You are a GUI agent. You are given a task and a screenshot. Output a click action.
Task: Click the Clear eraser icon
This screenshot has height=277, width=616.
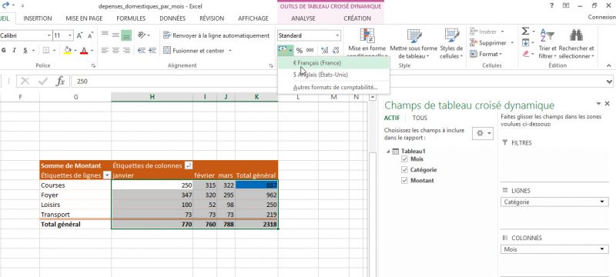point(526,54)
